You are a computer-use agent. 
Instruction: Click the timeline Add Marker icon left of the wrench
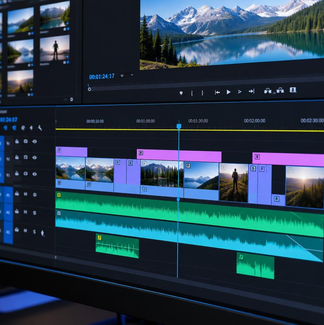(x=31, y=128)
